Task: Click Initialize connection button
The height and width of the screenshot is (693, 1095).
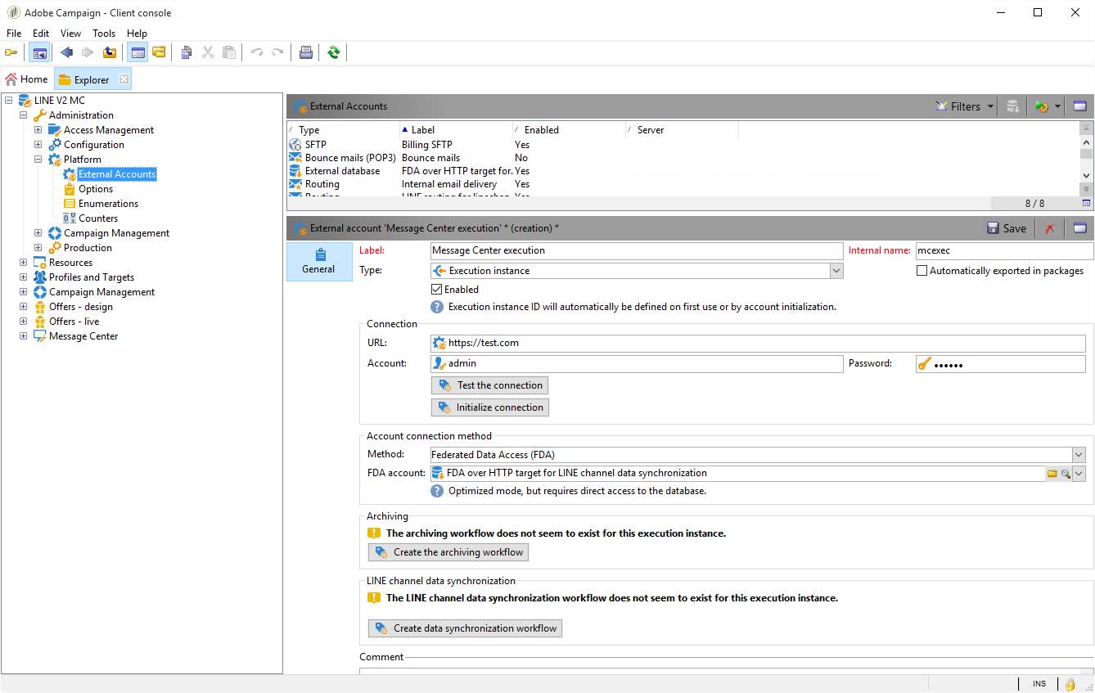Action: [x=489, y=407]
